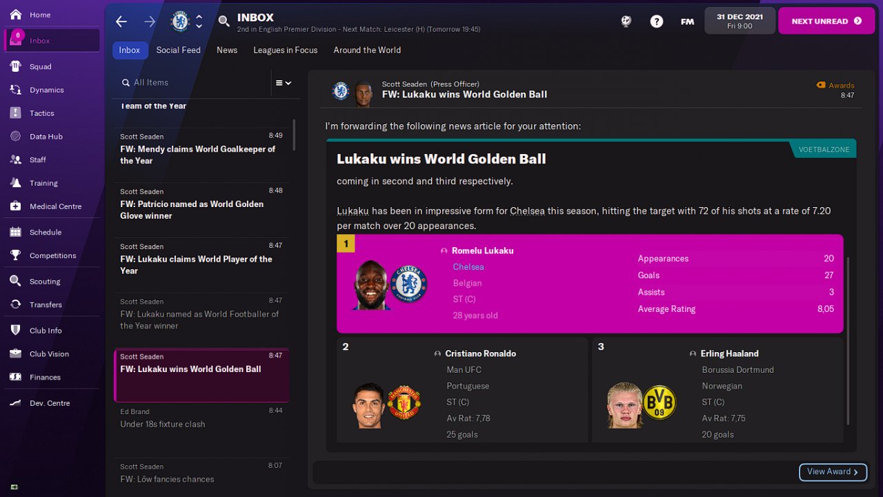Screen dimensions: 883x497
Task: Click the search magnifier in the top bar
Action: 224,21
